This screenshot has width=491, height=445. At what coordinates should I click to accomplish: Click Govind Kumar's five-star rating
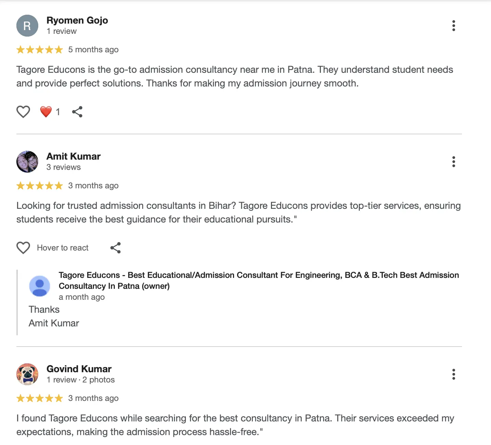pos(40,399)
